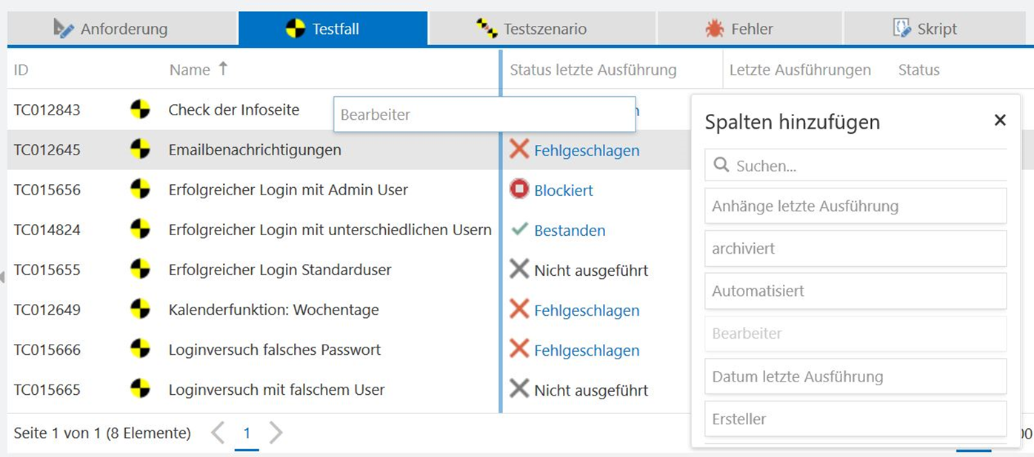Open the Fehlgeschlagen link for Kalenderfunktion: Wochentage
The width and height of the screenshot is (1034, 457).
coord(587,311)
